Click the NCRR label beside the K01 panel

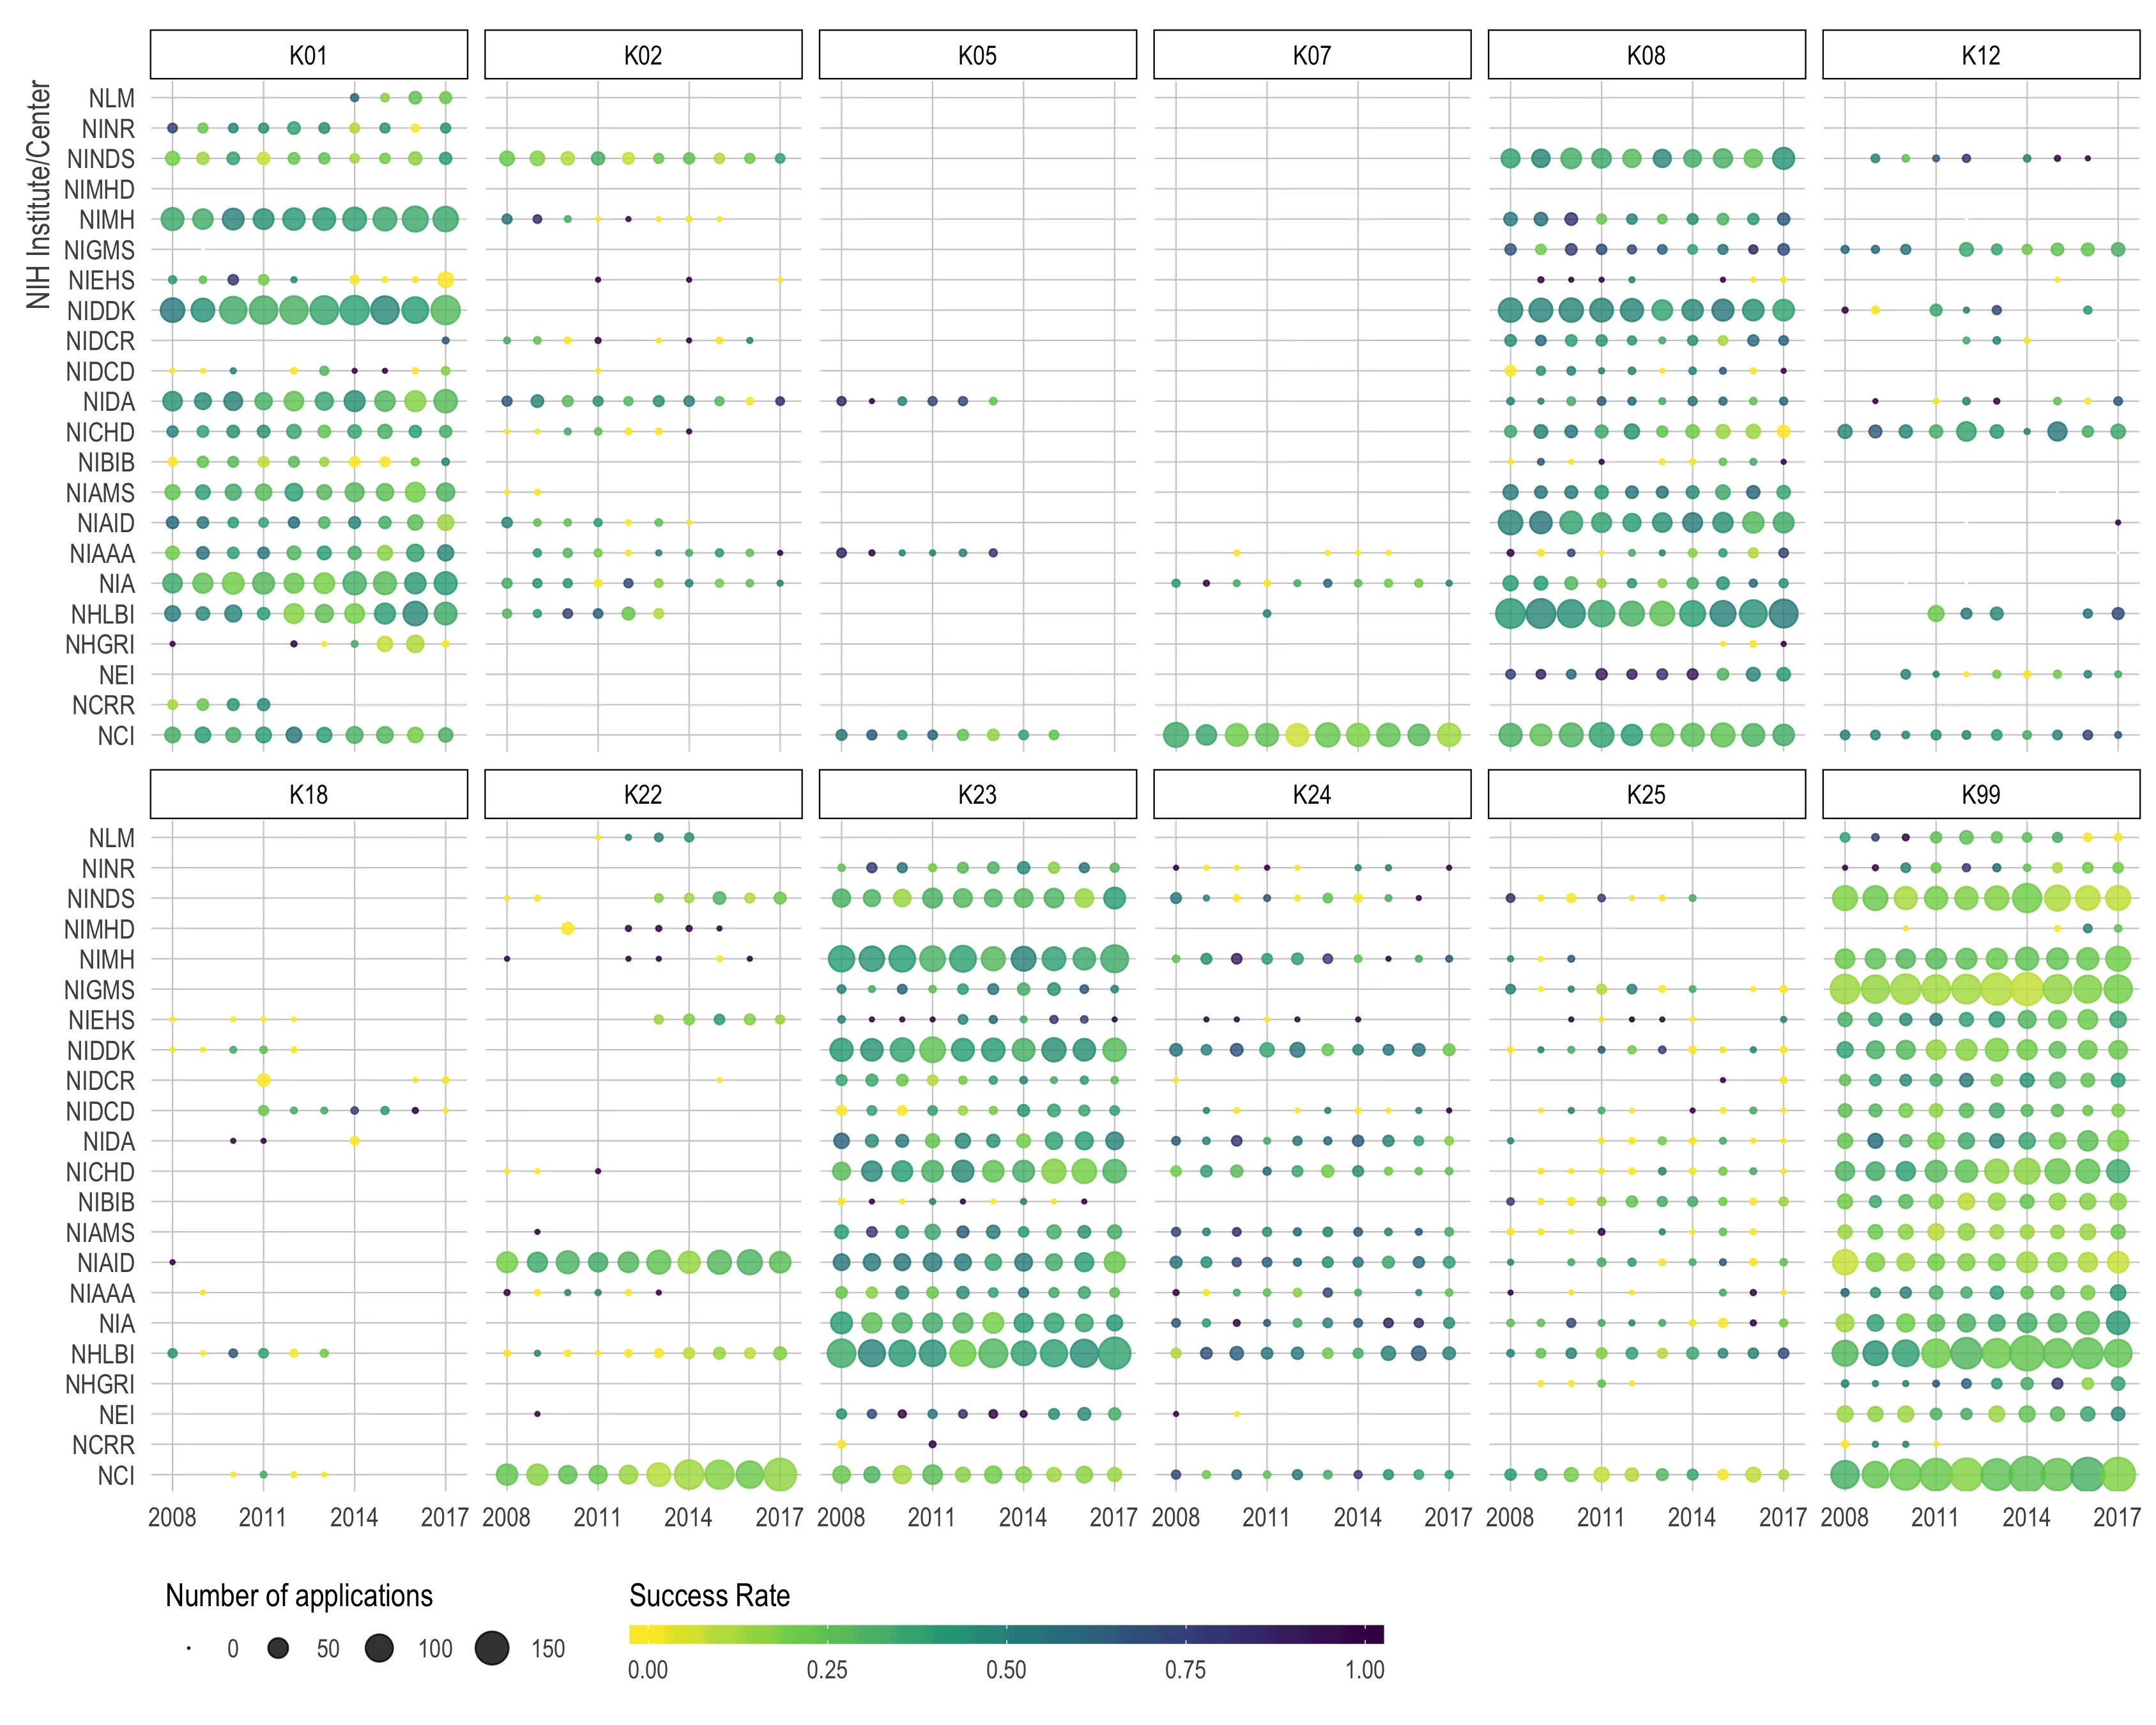[103, 705]
